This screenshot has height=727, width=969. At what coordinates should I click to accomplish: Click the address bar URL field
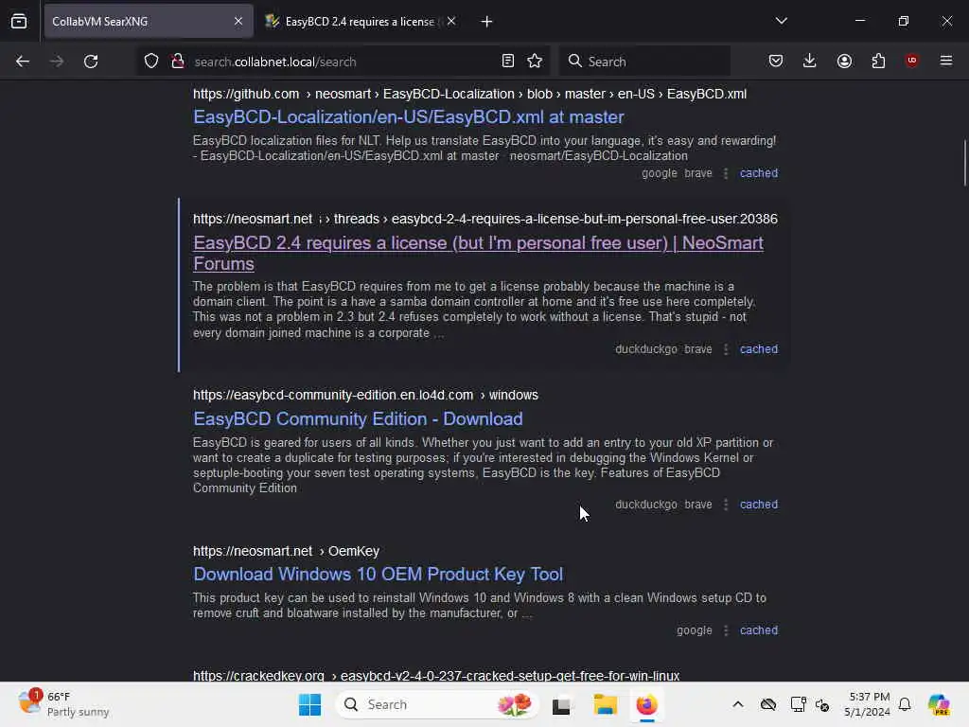coord(343,62)
